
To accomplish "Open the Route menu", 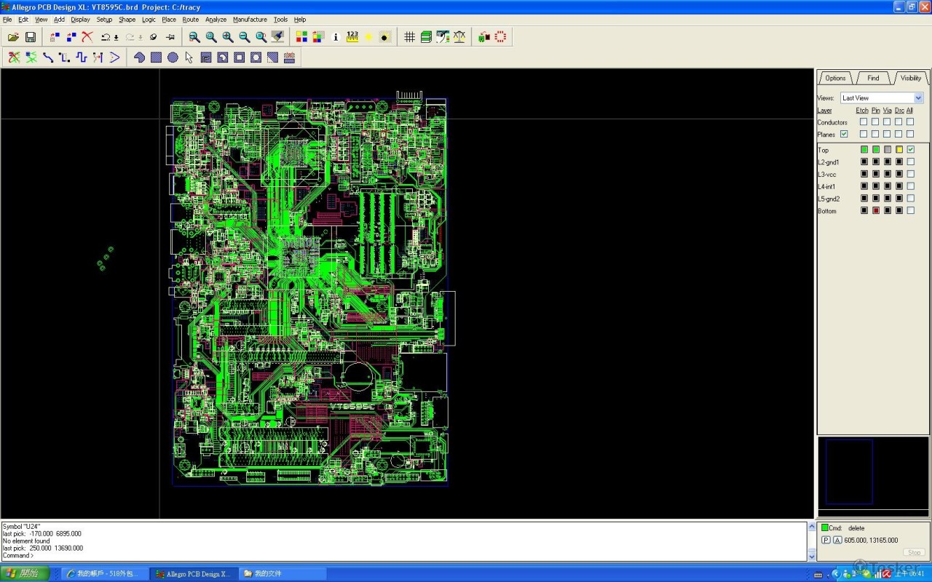I will click(191, 20).
